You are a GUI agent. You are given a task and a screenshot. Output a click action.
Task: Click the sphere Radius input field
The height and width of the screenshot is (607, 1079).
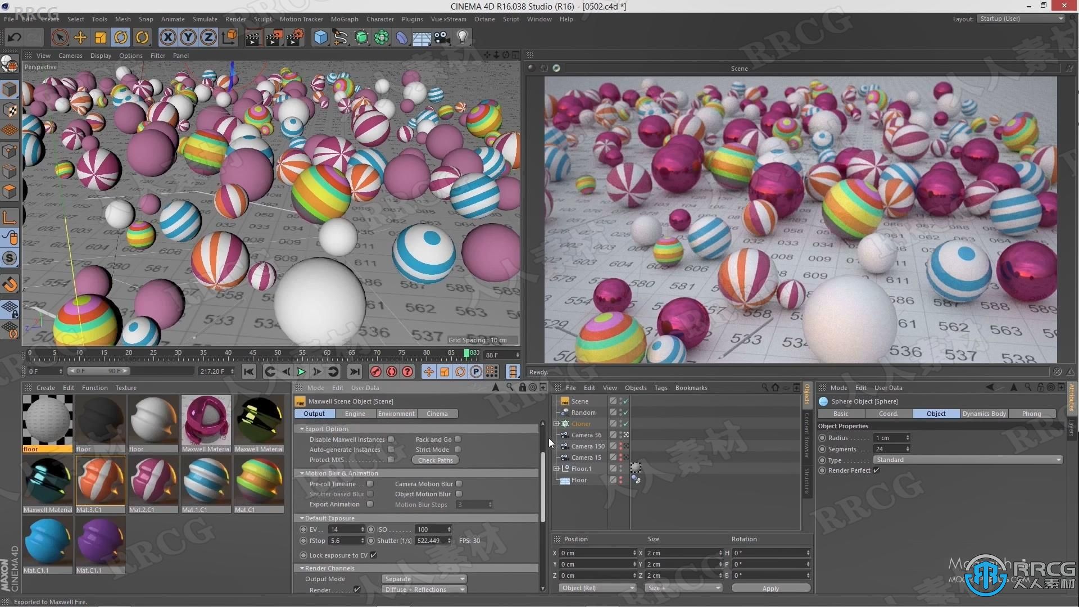coord(892,438)
